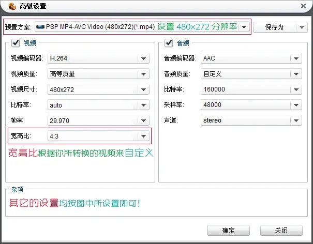Toggle the 音频 checkbox
Screen dimensions: 313x244
[x=169, y=43]
